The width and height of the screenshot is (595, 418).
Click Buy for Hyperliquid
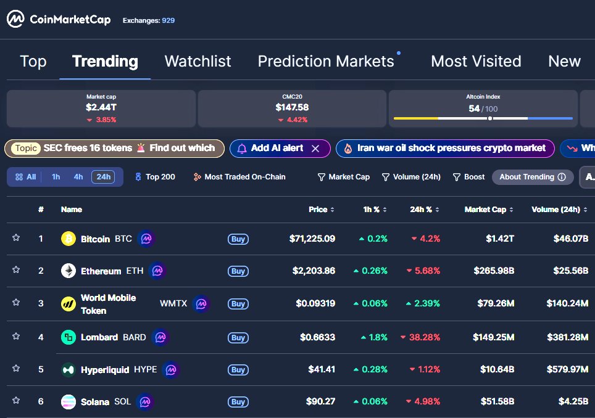(238, 370)
